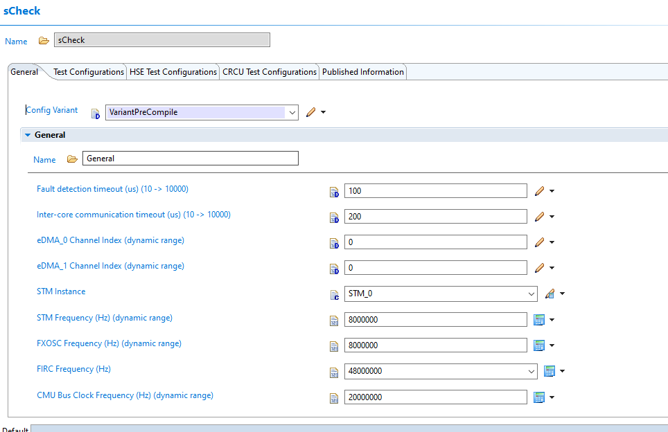Open the arrow menu for CMU Bus Clock Frequency
This screenshot has height=432, width=668.
552,397
